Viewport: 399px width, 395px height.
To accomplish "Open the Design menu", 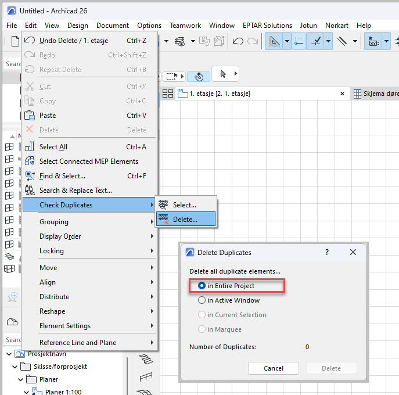I will [x=78, y=26].
